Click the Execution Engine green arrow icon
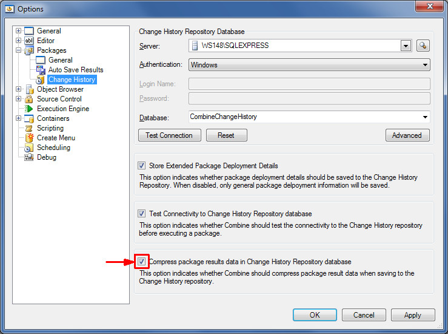 coord(29,109)
